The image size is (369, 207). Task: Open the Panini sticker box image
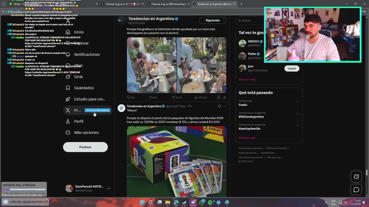[176, 162]
